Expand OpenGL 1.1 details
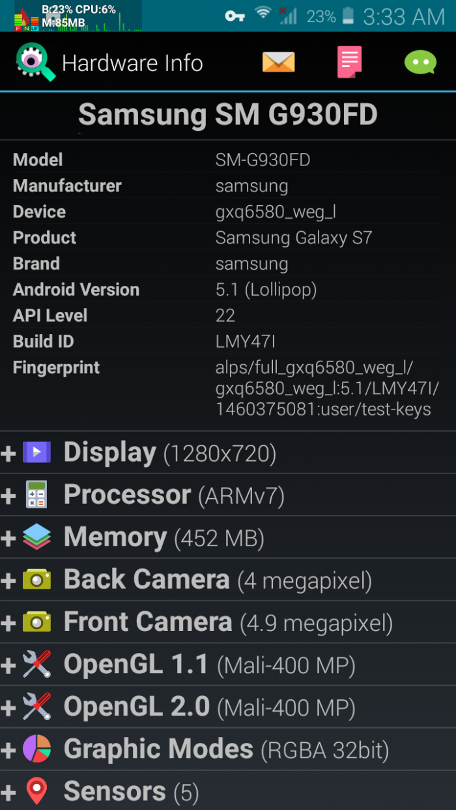This screenshot has height=810, width=456. [x=8, y=665]
